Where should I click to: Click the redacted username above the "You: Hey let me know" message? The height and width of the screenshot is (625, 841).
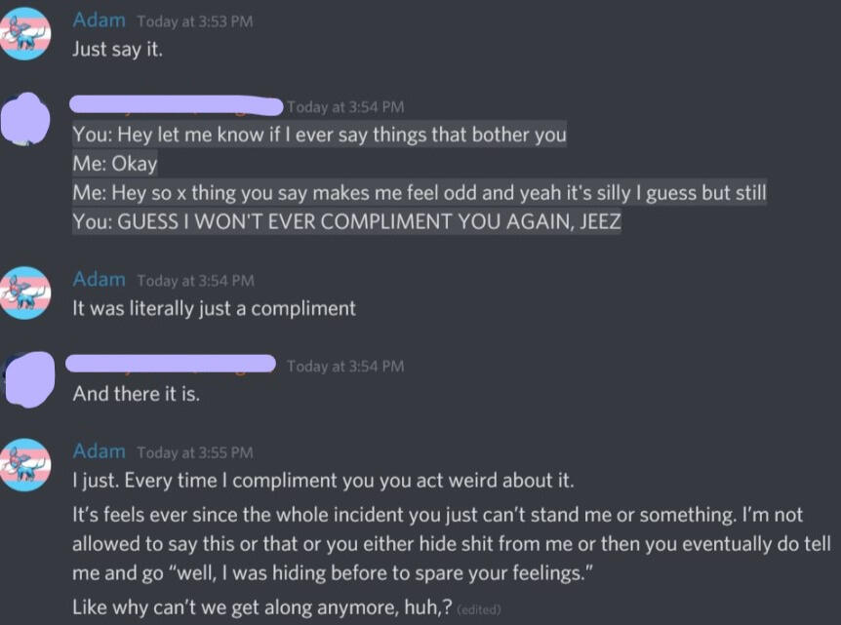pos(176,103)
